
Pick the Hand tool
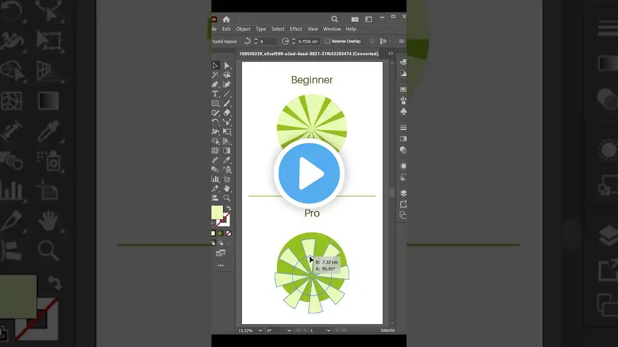(227, 188)
